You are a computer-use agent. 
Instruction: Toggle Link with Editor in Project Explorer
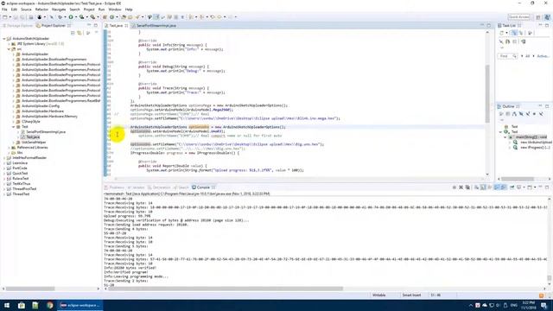[79, 33]
